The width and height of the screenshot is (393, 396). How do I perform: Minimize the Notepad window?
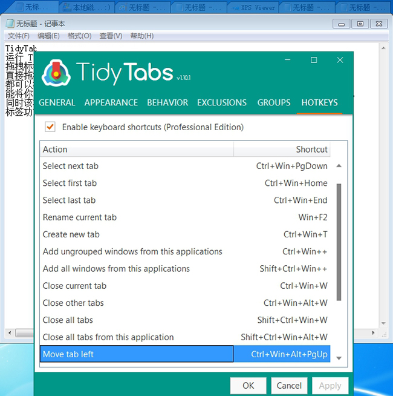(x=341, y=24)
